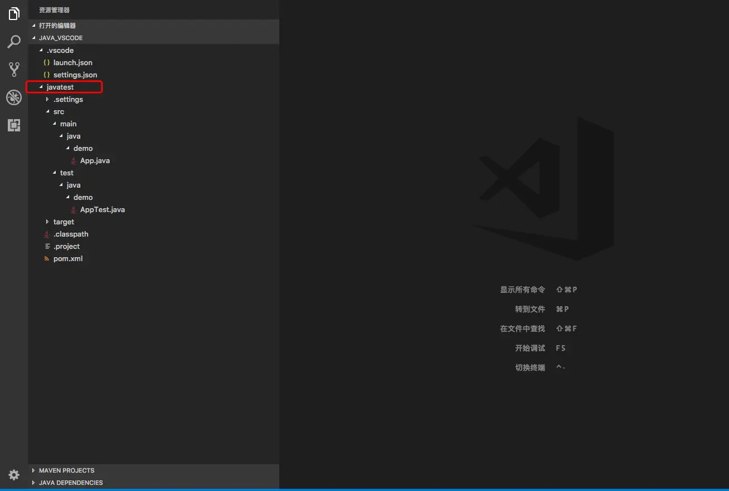The width and height of the screenshot is (729, 491).
Task: Select java folder under test
Action: click(74, 185)
